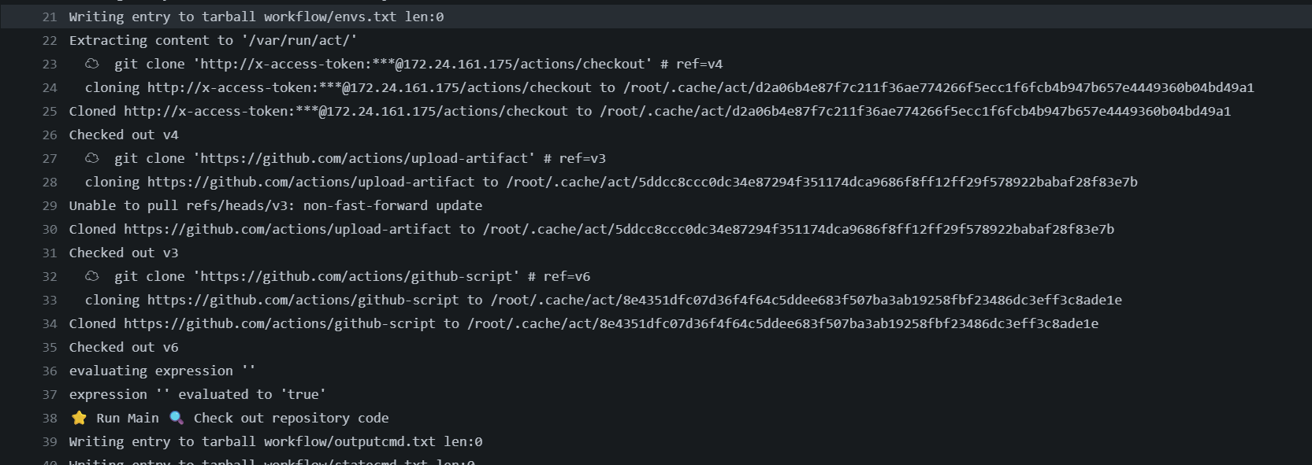Viewport: 1312px width, 465px height.
Task: Click the cloud icon before the upload-artifact clone
Action: (92, 158)
